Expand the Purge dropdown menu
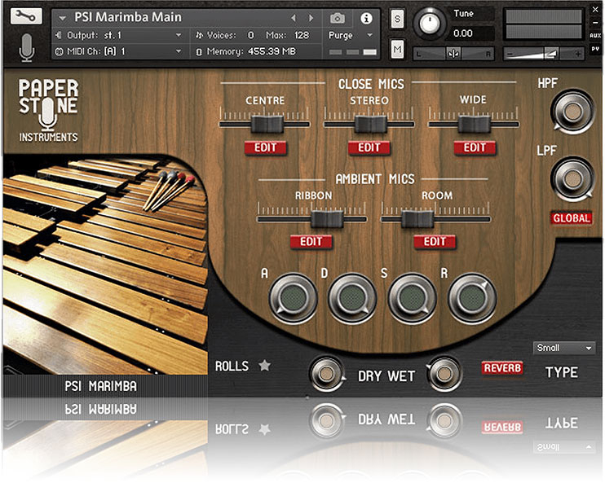 351,36
